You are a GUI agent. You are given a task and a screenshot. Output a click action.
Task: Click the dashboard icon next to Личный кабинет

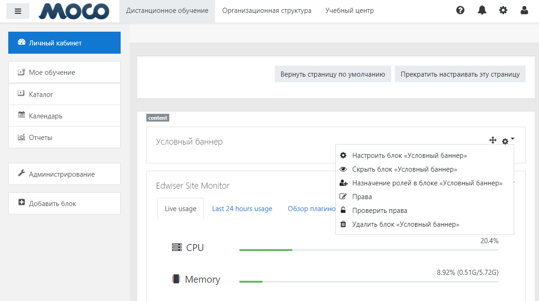point(22,42)
